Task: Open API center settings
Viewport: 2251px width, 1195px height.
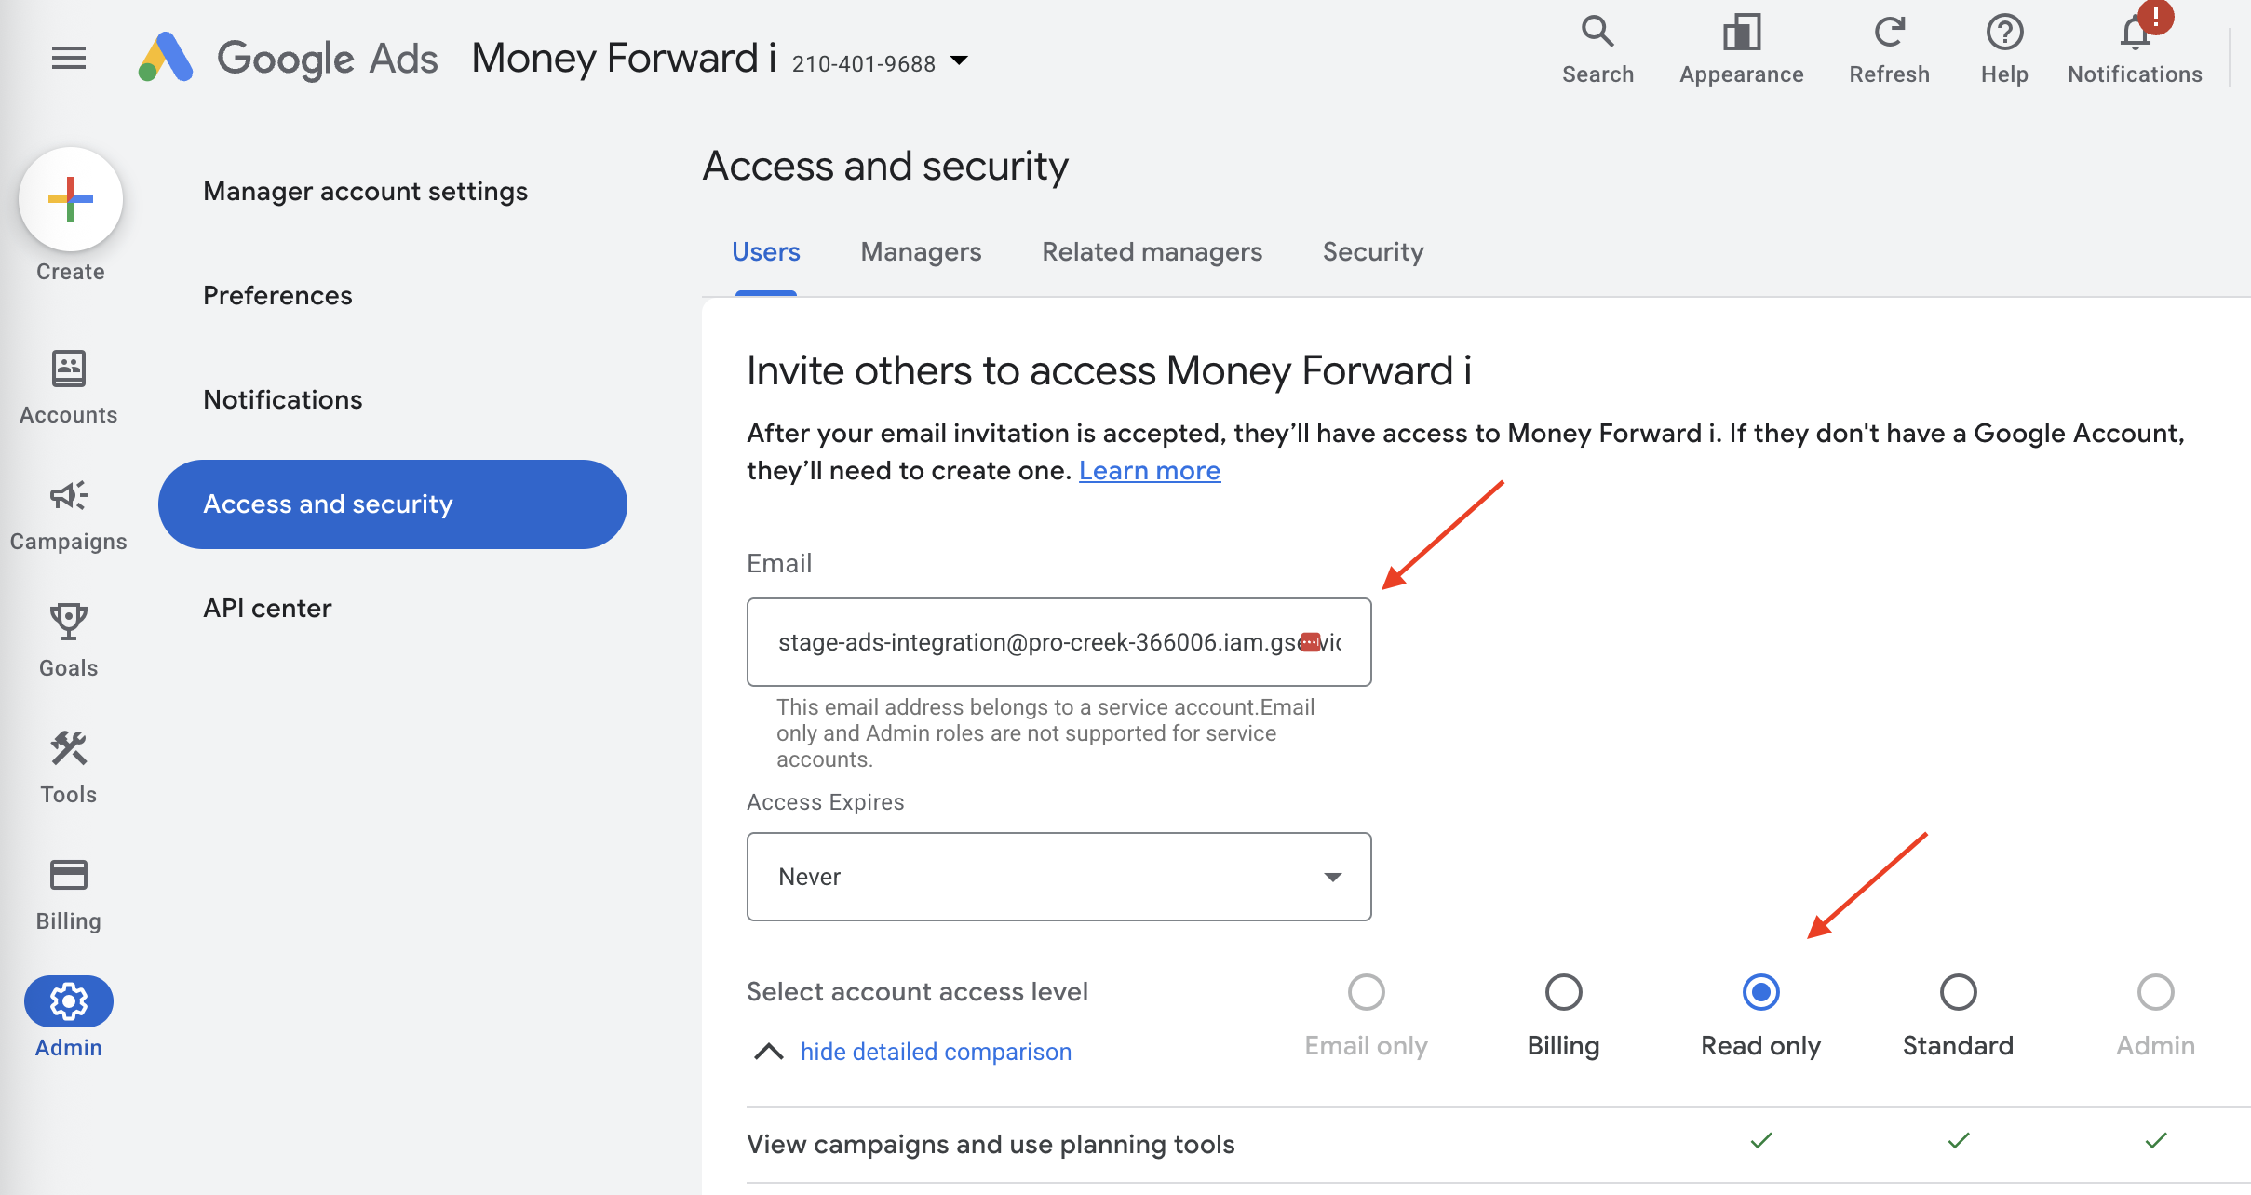Action: pyautogui.click(x=267, y=609)
